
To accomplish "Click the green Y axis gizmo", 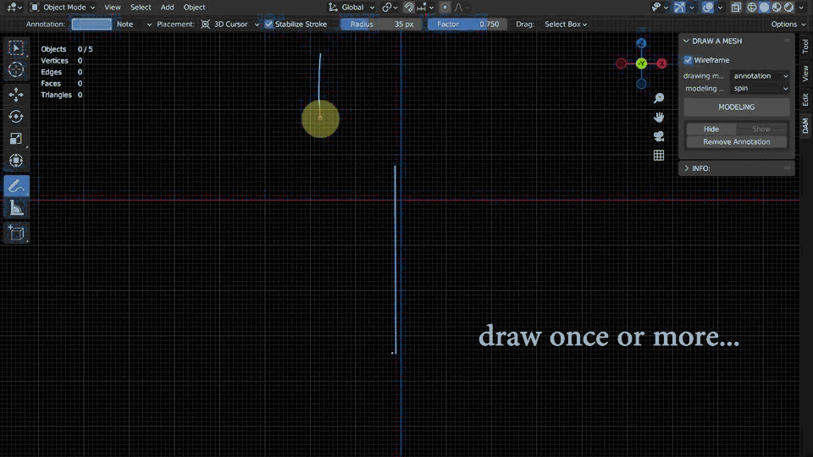I will pyautogui.click(x=641, y=63).
